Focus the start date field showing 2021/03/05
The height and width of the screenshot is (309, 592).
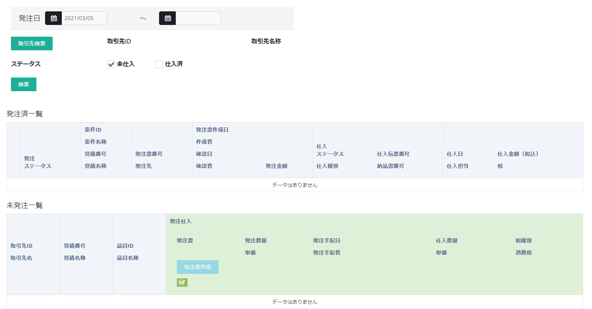[84, 18]
